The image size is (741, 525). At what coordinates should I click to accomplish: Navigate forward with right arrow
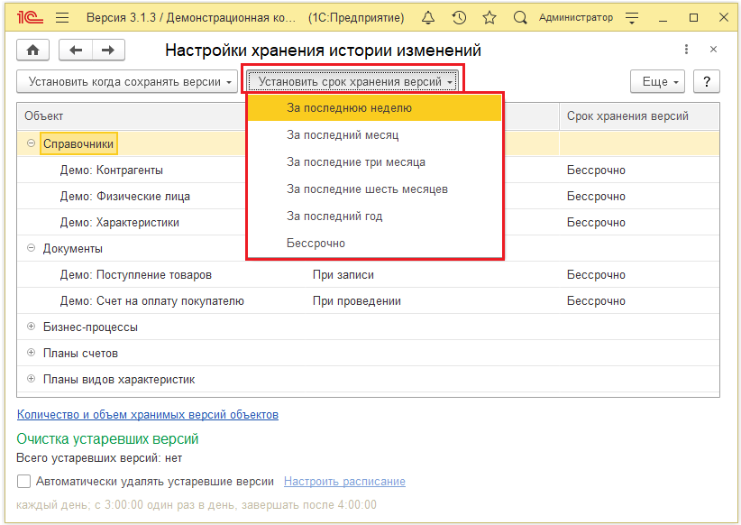click(x=109, y=50)
